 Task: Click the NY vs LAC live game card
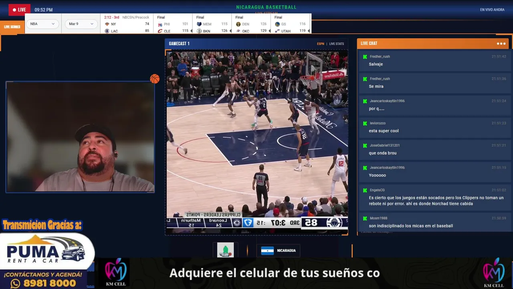click(127, 24)
